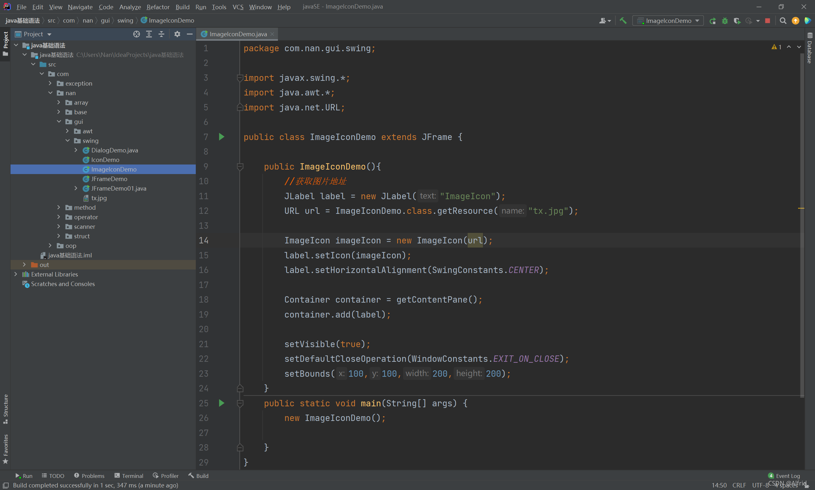Select tx.jpg file in project tree
This screenshot has height=490, width=815.
pos(98,198)
